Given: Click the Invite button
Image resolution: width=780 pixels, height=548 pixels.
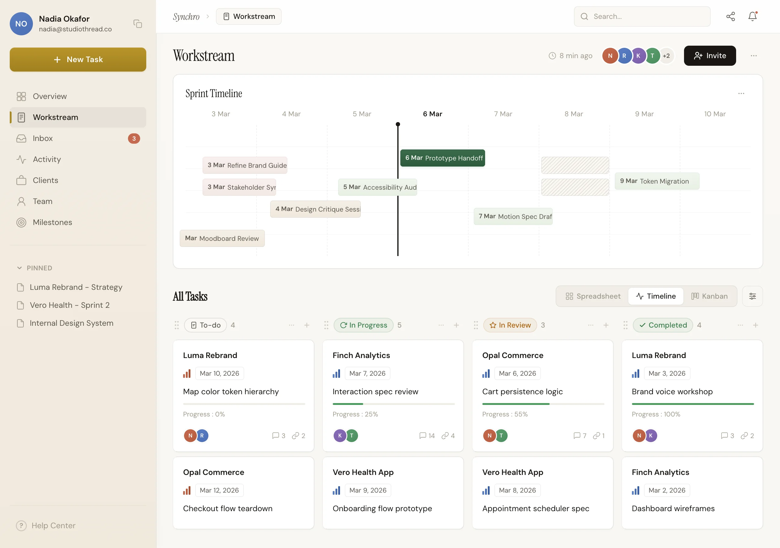Looking at the screenshot, I should pyautogui.click(x=710, y=56).
